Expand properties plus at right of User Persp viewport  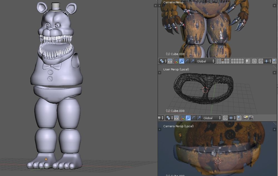pos(274,73)
